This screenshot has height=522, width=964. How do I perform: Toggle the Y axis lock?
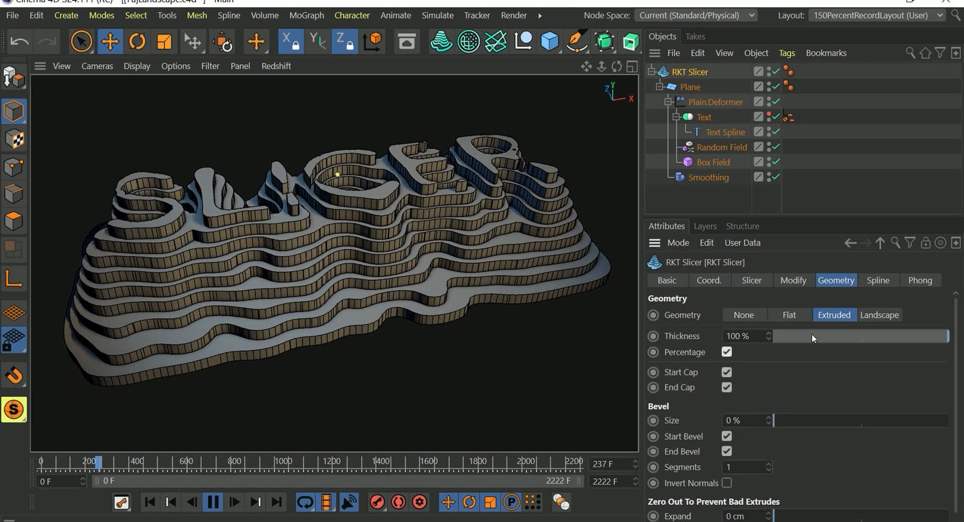pos(317,42)
